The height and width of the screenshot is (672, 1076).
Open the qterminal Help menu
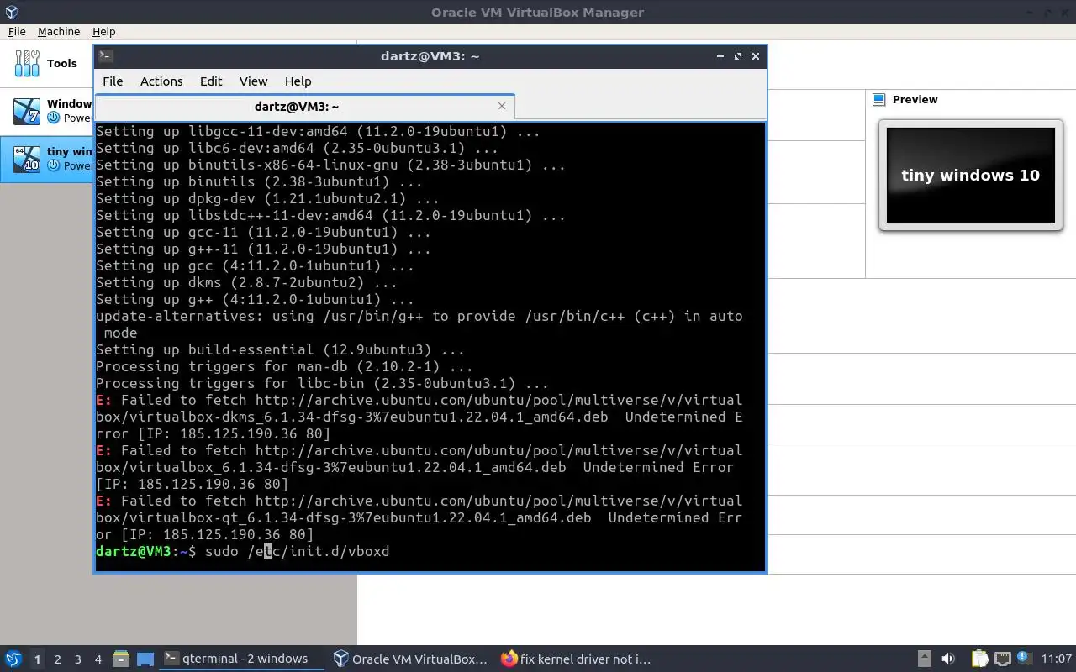point(298,81)
